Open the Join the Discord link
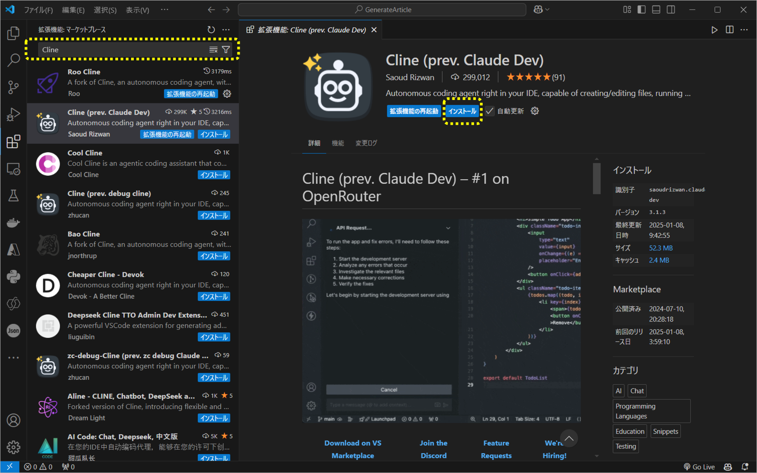Screen dimensions: 757x473 point(433,449)
